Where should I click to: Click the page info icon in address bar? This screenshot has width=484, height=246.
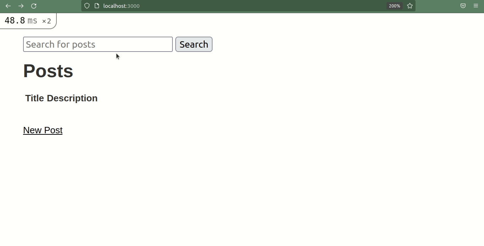(x=96, y=6)
